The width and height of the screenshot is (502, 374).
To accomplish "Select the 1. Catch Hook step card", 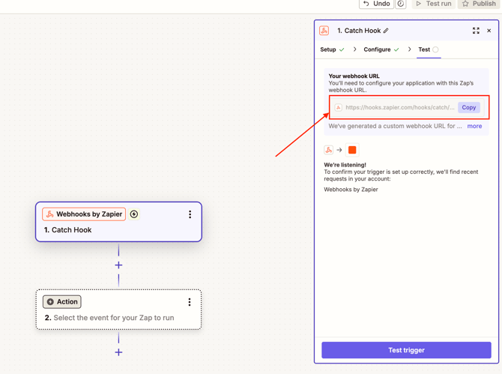I will click(119, 222).
